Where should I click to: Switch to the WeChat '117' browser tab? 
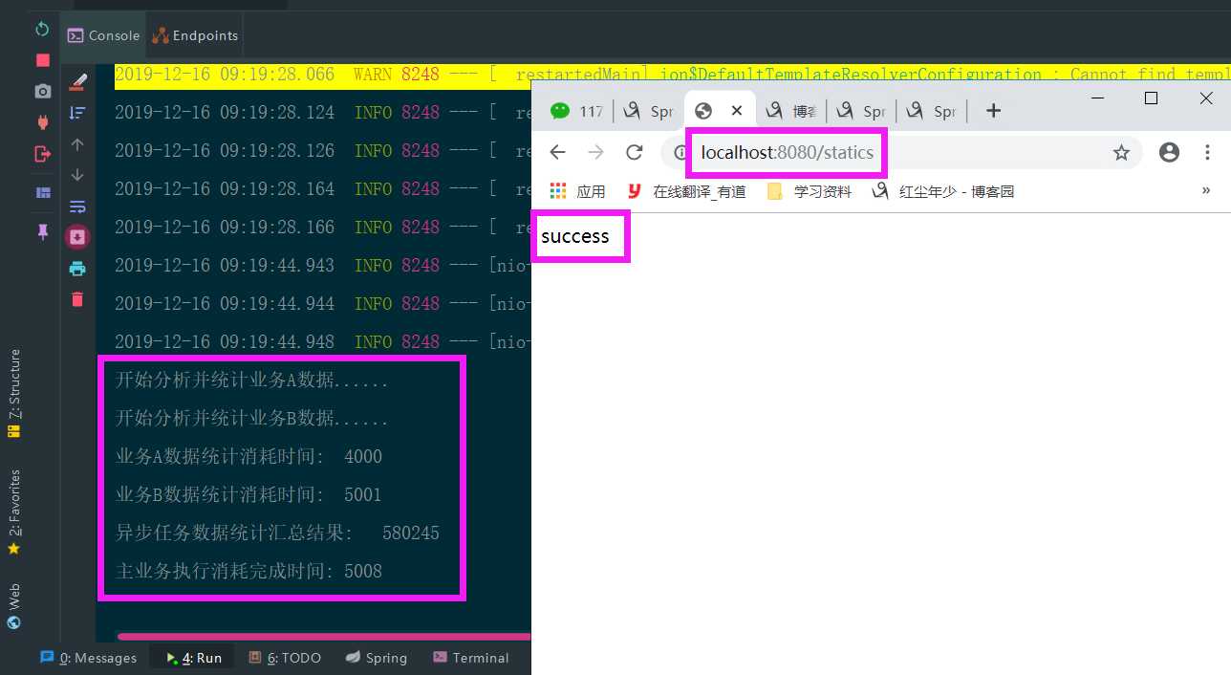(x=576, y=111)
